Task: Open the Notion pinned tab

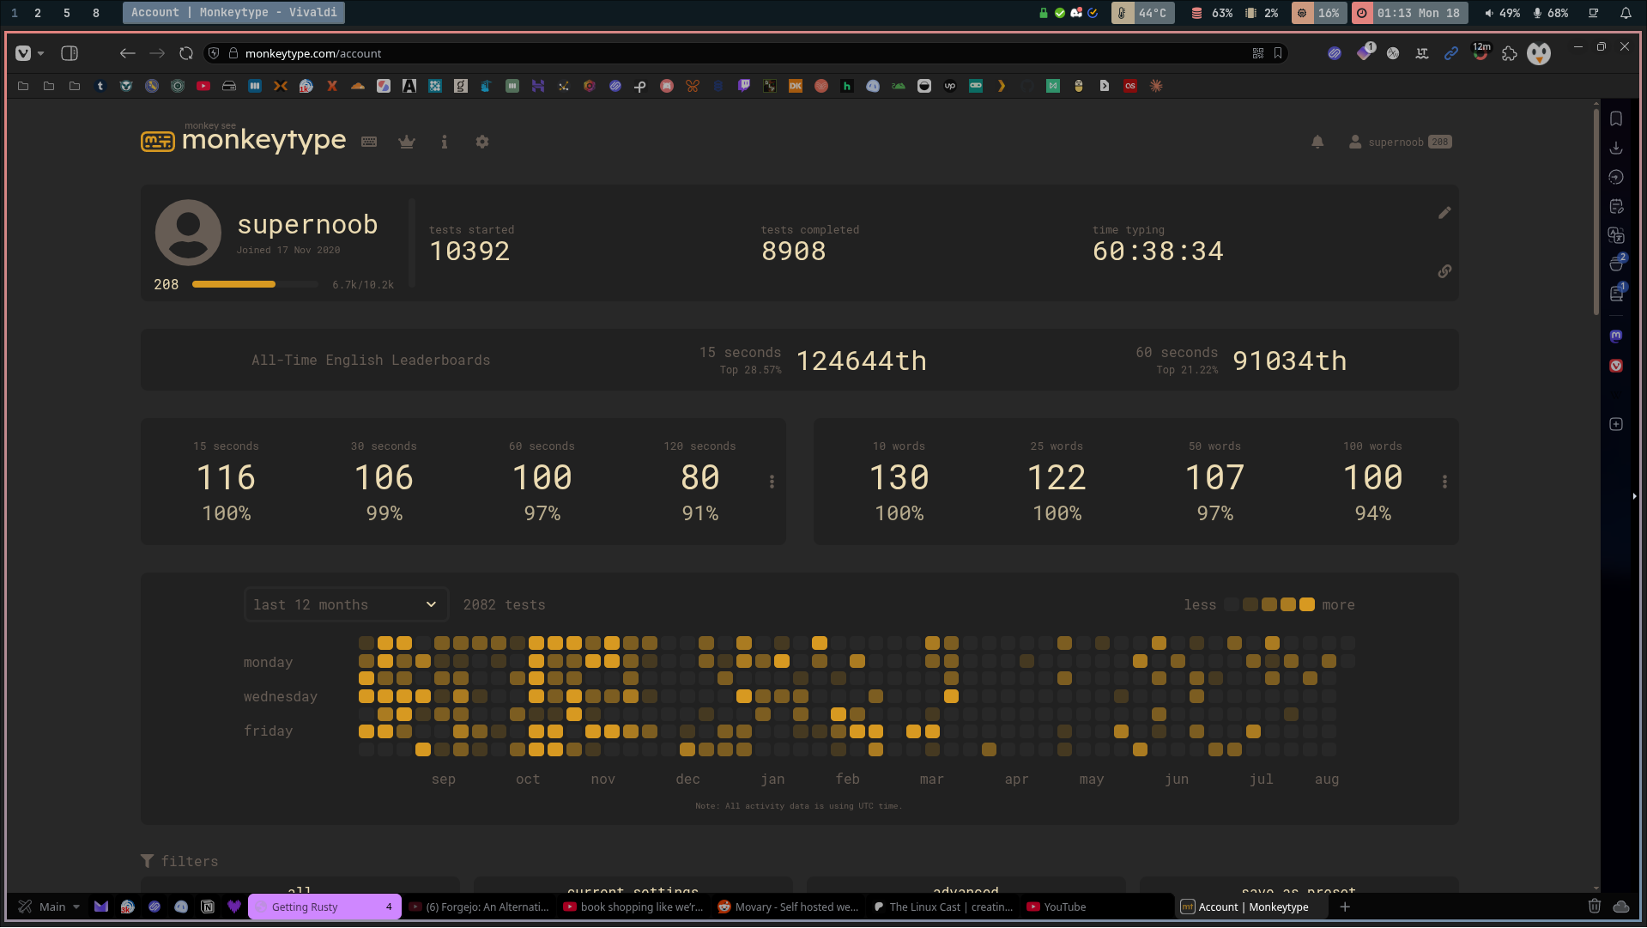Action: tap(208, 907)
